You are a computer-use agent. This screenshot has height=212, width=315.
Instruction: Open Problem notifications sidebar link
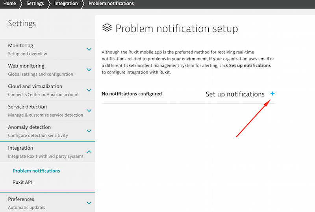[x=36, y=171]
